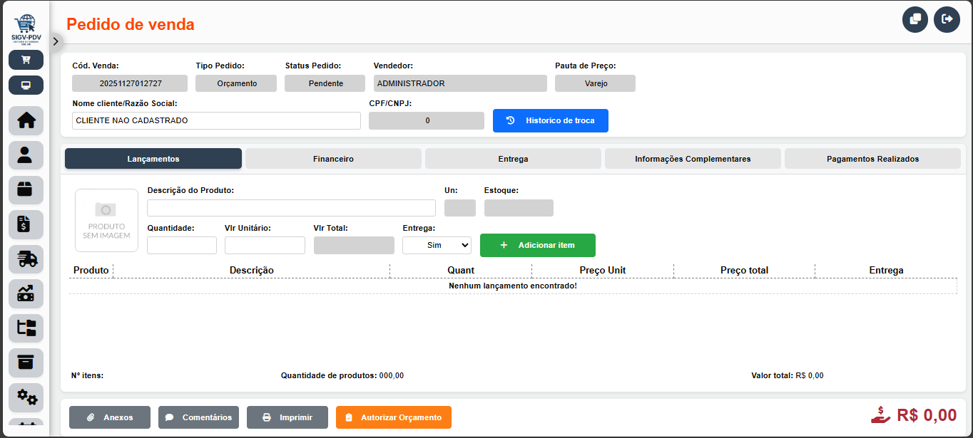Click the logout icon at top right
Screen dimensions: 973x438
click(947, 19)
